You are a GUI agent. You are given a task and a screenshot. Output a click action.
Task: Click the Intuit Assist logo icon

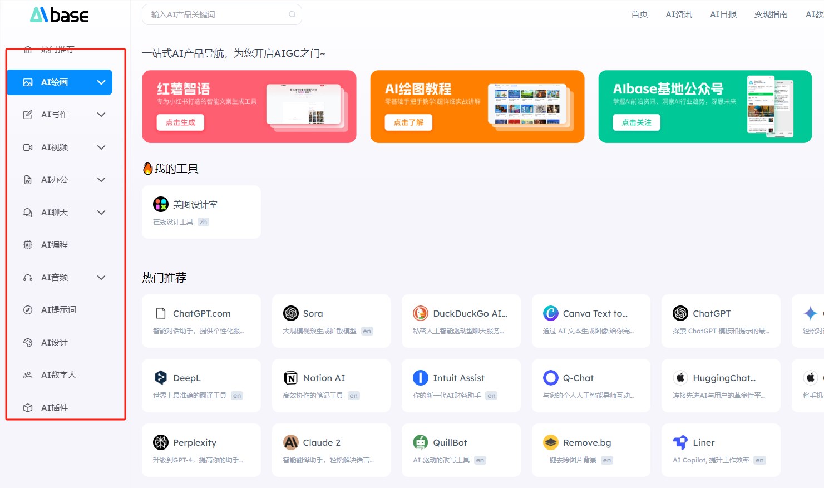click(421, 378)
